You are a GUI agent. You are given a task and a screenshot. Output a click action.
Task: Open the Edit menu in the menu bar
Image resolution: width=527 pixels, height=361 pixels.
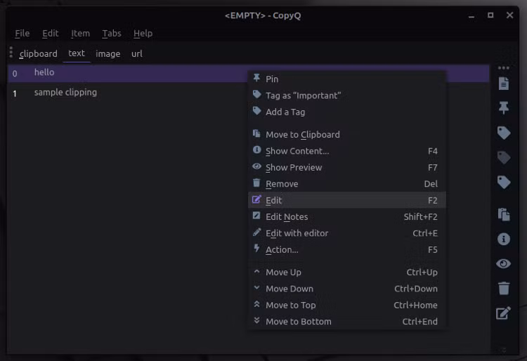51,33
